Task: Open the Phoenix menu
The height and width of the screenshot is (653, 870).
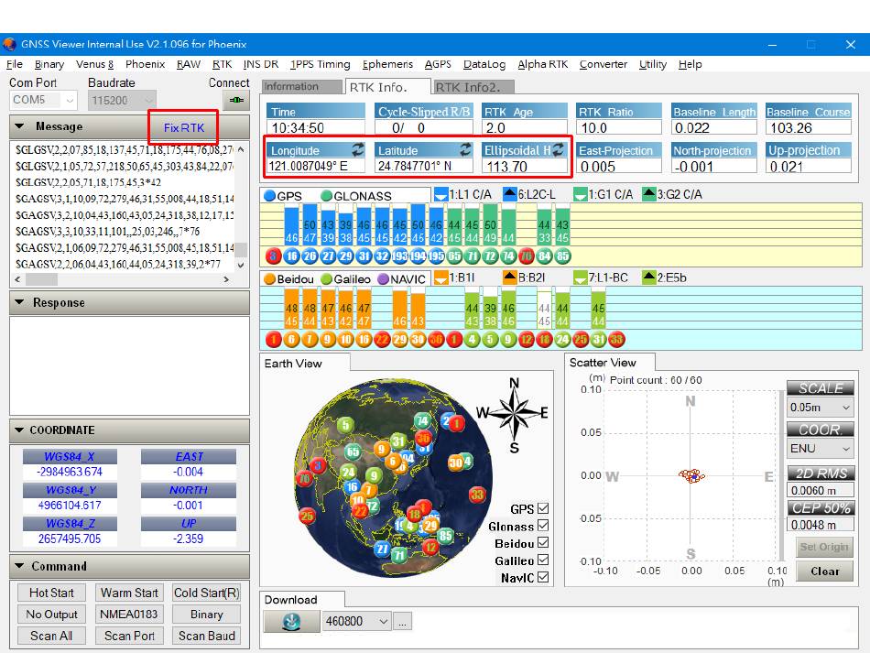Action: [145, 64]
